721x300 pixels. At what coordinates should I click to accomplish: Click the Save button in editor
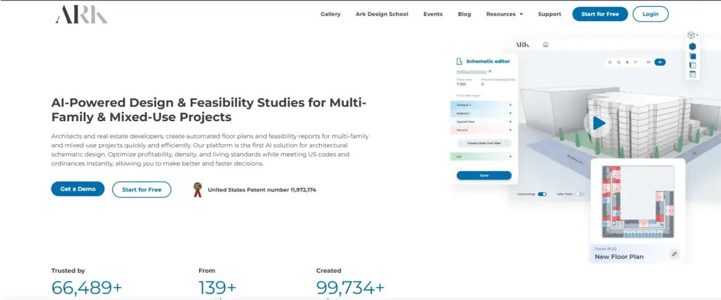click(x=484, y=176)
